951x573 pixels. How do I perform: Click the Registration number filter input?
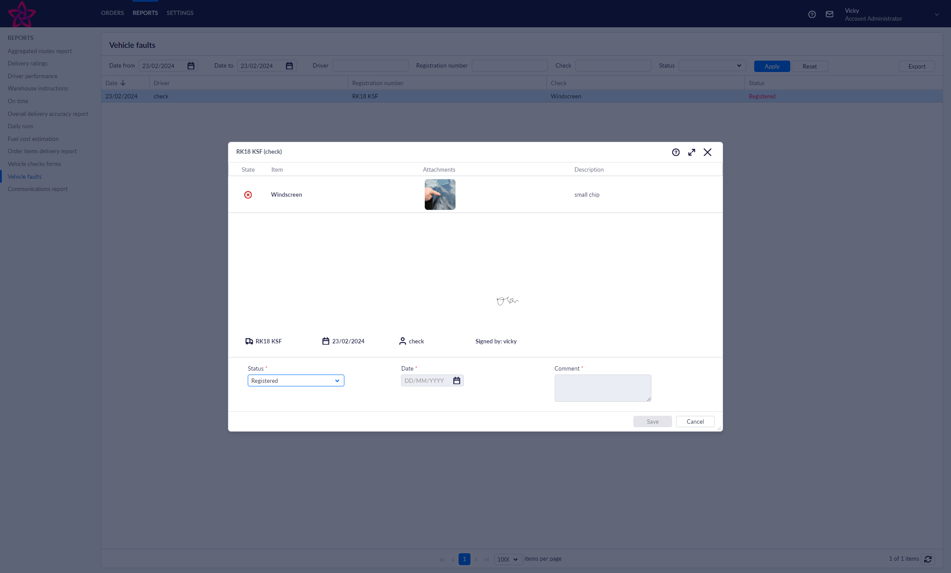pyautogui.click(x=510, y=66)
